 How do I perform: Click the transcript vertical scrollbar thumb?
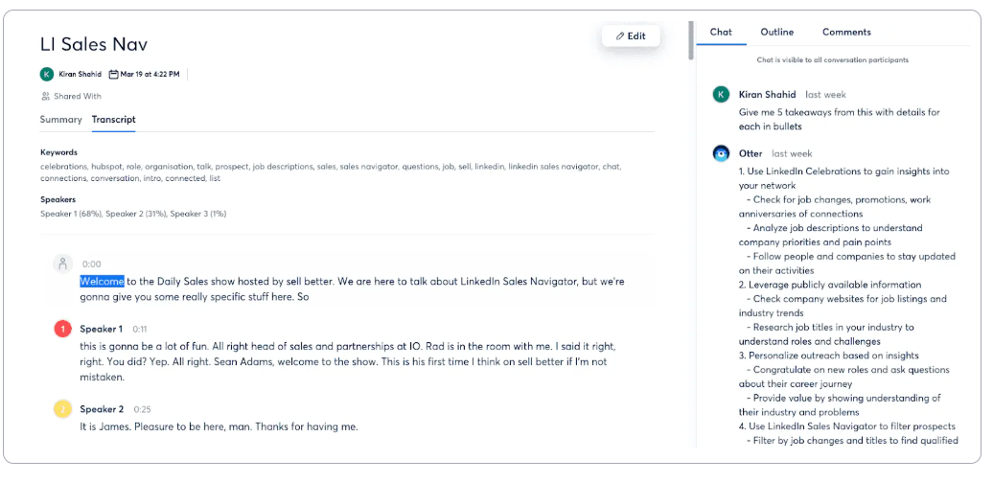click(x=691, y=40)
